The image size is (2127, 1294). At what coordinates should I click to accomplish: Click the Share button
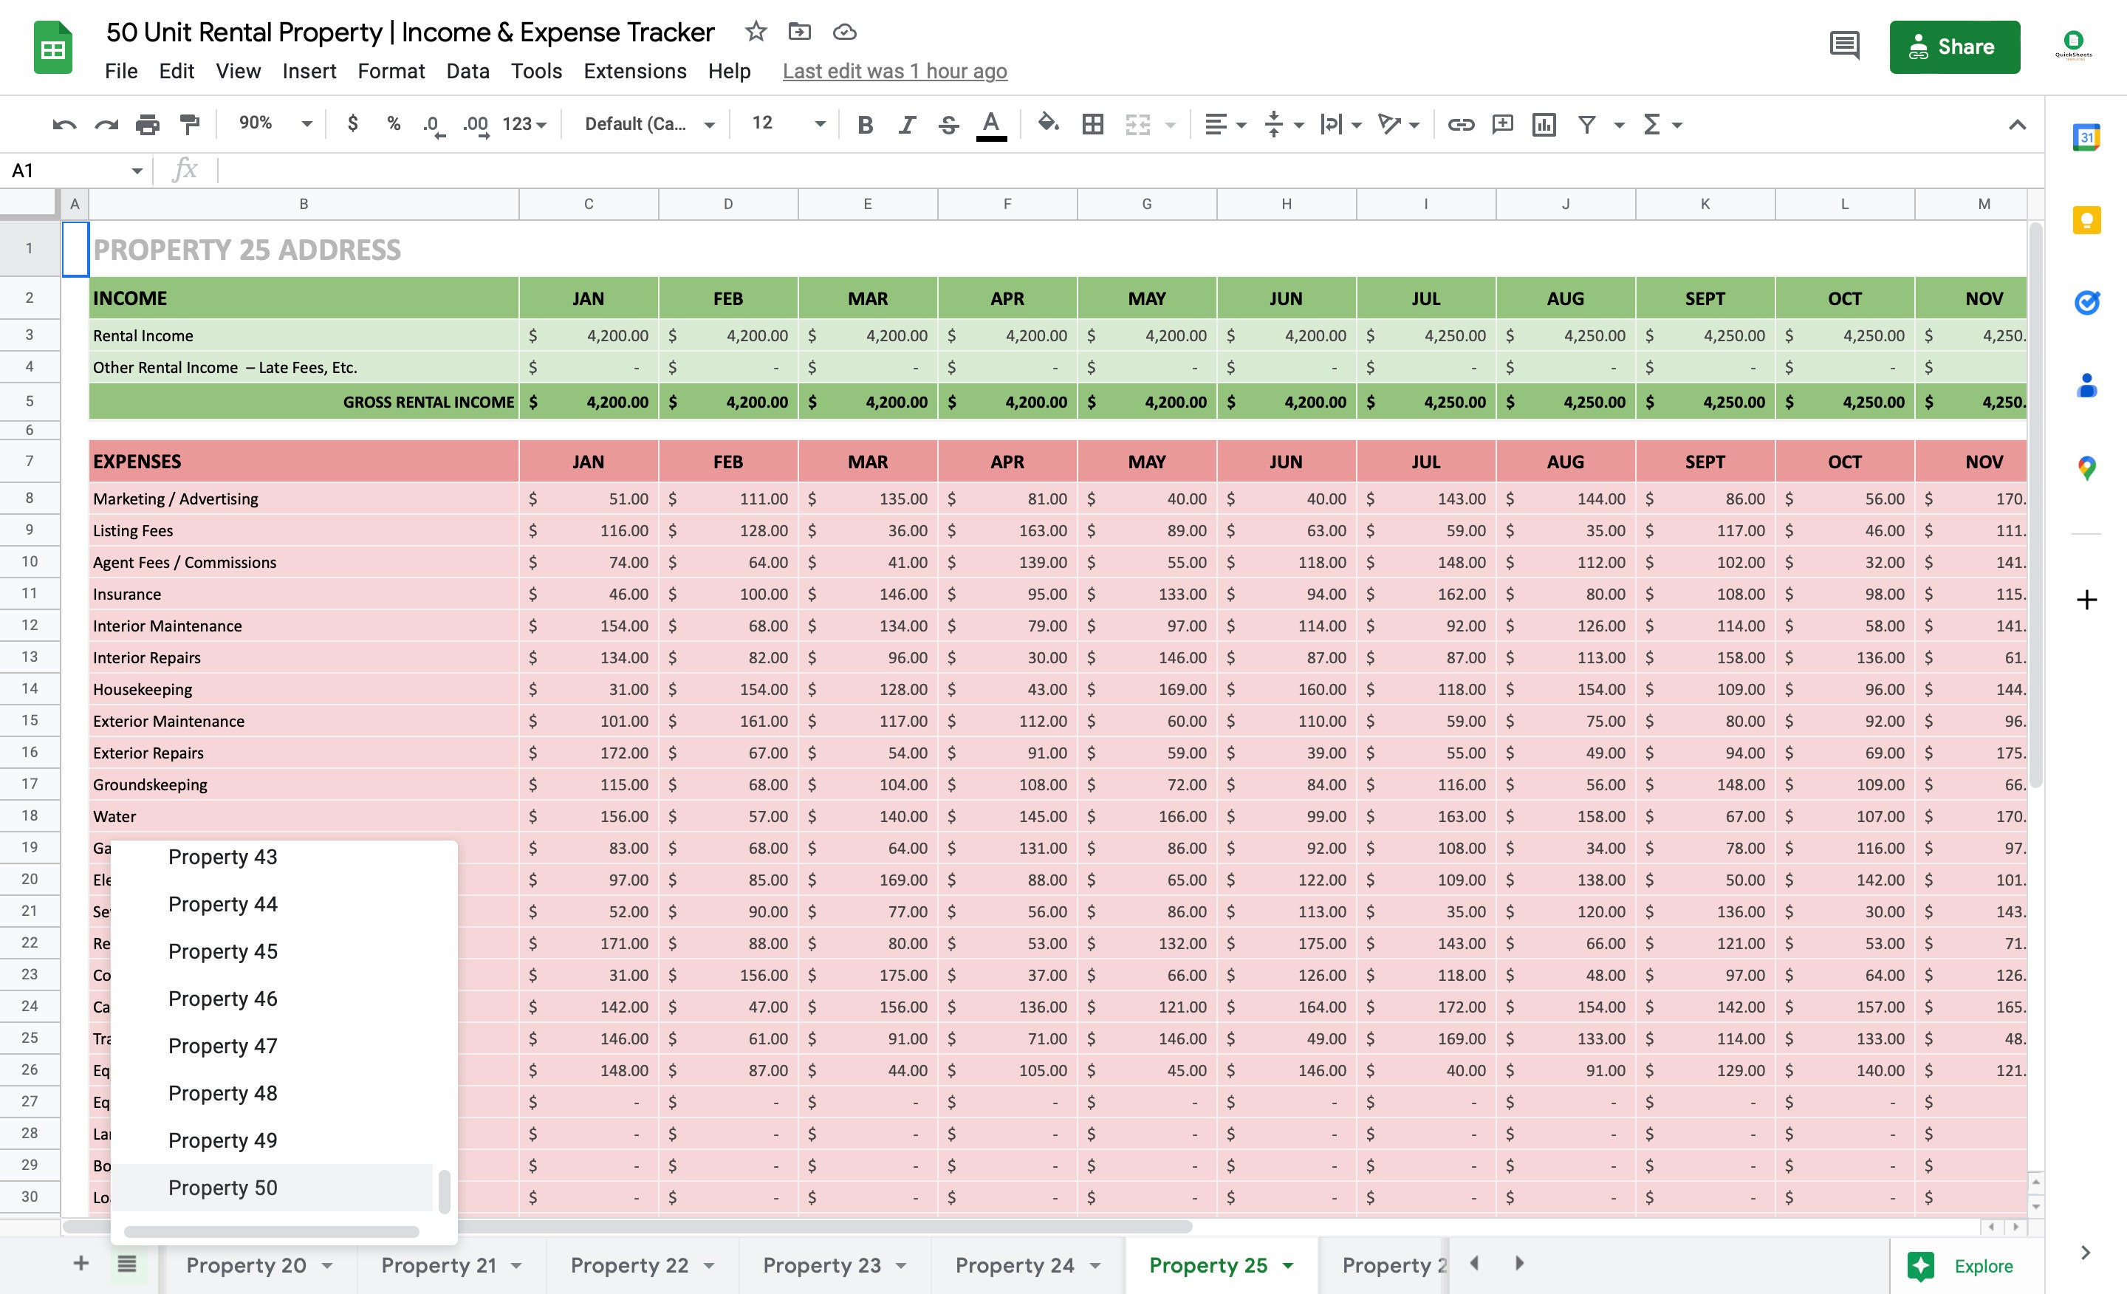1954,46
